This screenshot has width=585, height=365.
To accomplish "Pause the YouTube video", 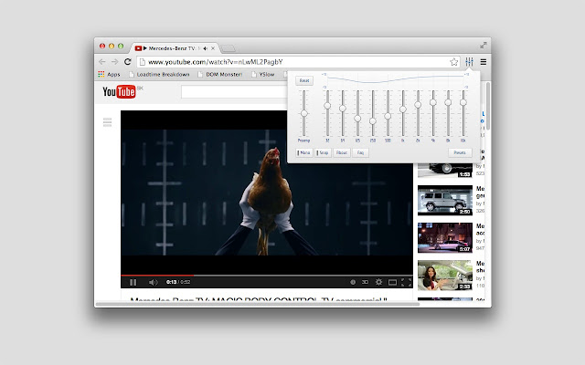I will [133, 282].
